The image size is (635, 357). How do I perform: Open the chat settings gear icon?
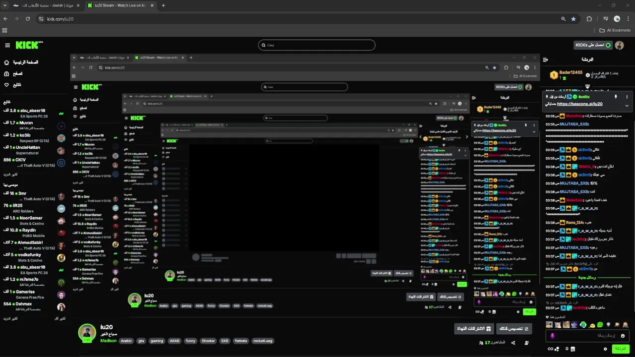[605, 349]
